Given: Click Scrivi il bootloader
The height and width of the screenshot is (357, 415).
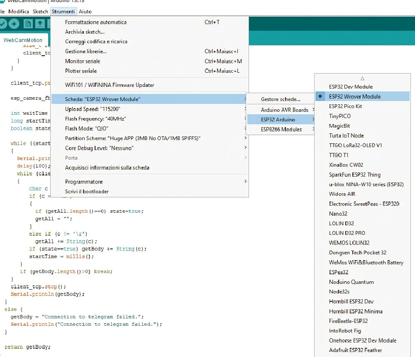Looking at the screenshot, I should (x=150, y=192).
